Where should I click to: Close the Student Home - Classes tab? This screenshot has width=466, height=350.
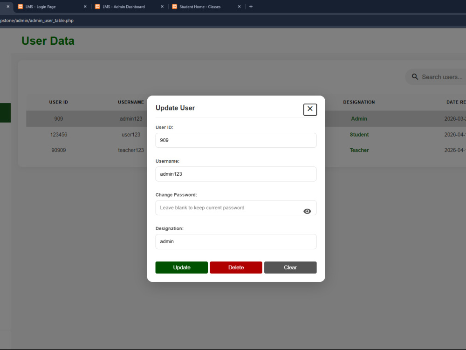239,7
